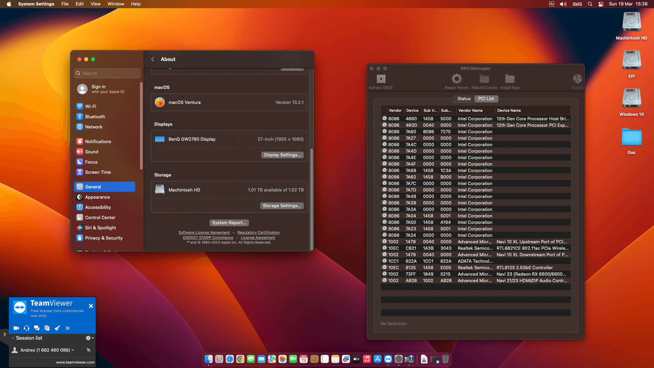Open EFI drive on desktop

[632, 64]
